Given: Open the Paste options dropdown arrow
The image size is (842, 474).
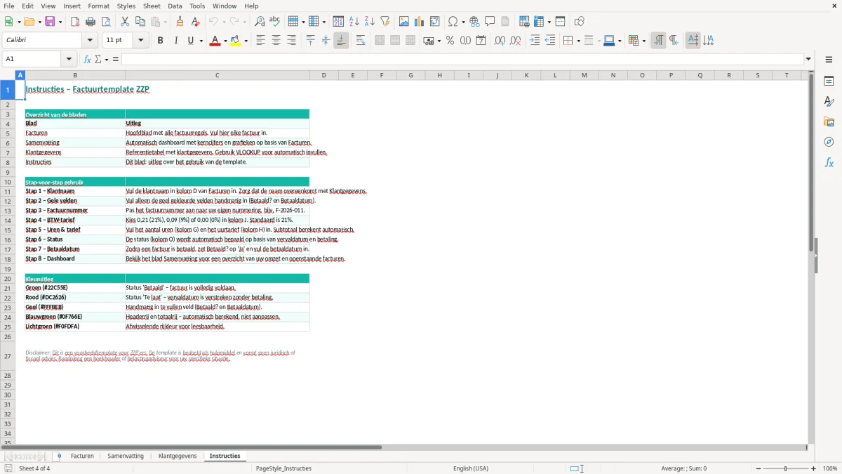Looking at the screenshot, I should [x=166, y=22].
